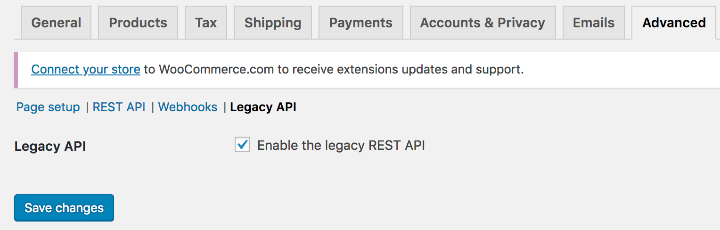Click the 'Enable the legacy REST API' label
This screenshot has height=230, width=720.
point(341,145)
